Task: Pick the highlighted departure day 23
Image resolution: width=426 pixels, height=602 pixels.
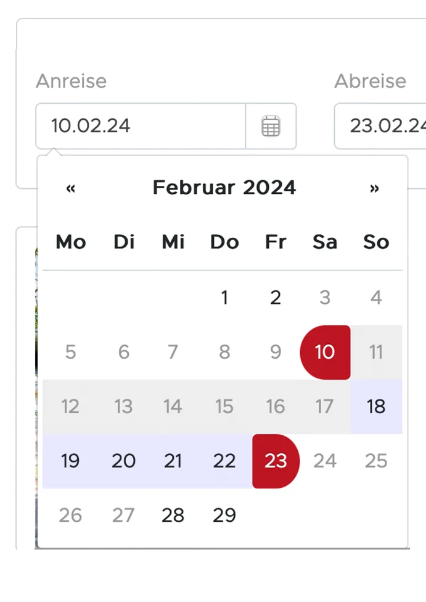Action: coord(276,461)
